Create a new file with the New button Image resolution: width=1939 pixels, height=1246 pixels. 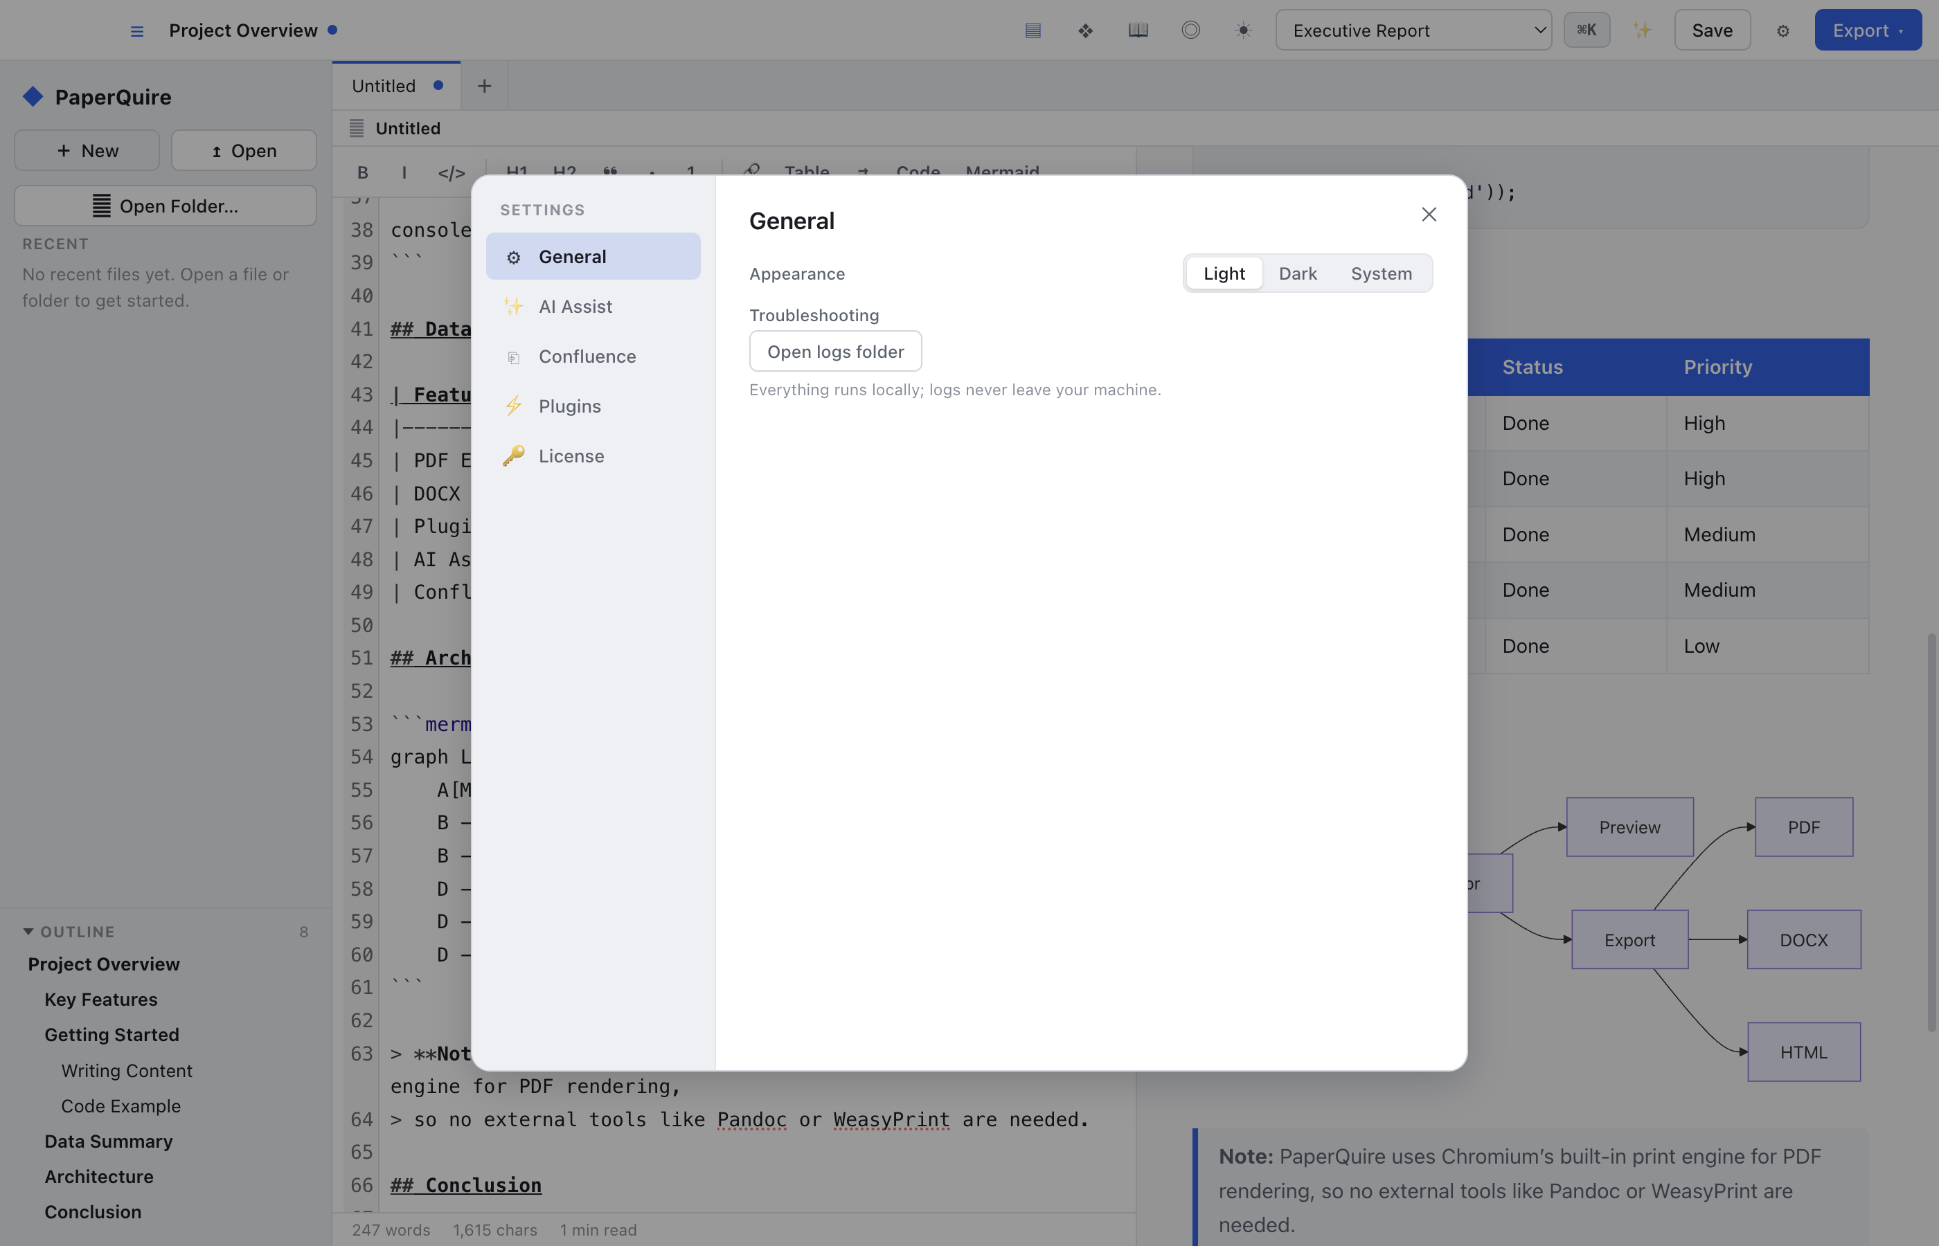[x=87, y=150]
